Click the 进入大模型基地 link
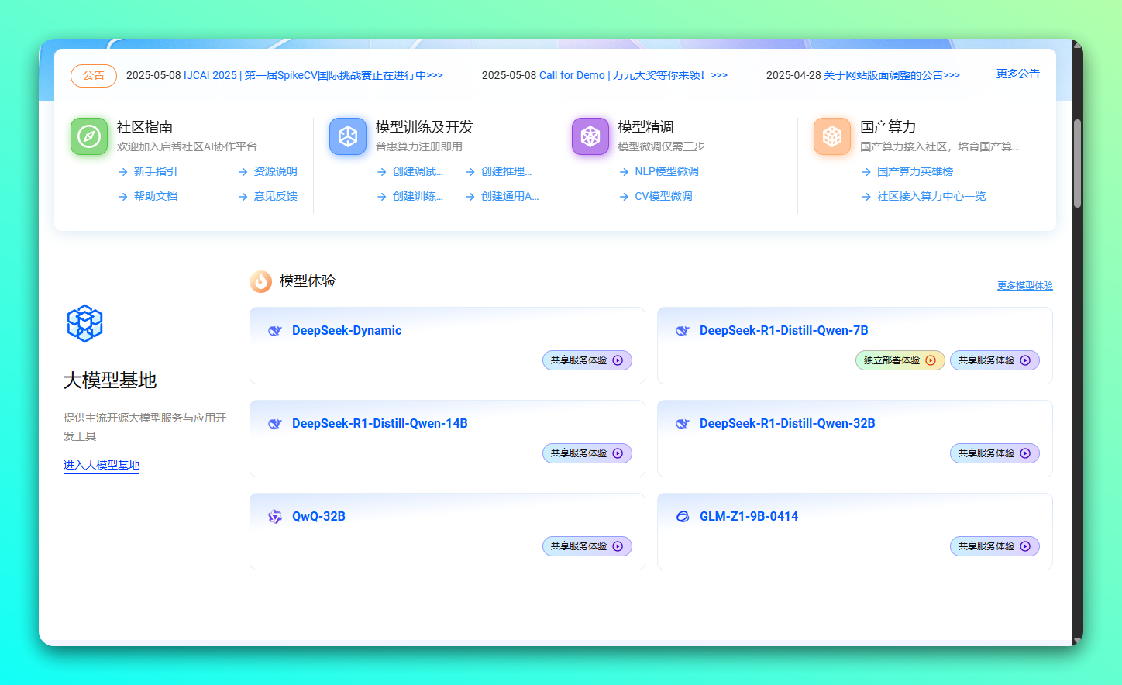The image size is (1122, 685). tap(102, 466)
